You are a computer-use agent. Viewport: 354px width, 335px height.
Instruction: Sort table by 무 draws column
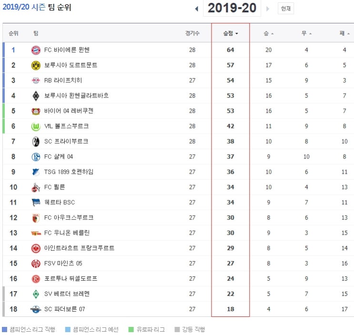click(x=306, y=33)
